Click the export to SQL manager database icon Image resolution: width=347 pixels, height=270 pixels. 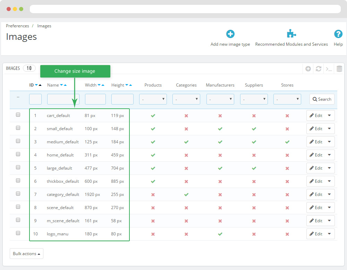click(339, 69)
